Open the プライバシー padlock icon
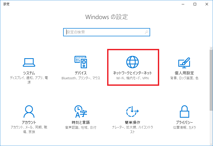This screenshot has width=213, height=146. pyautogui.click(x=184, y=111)
